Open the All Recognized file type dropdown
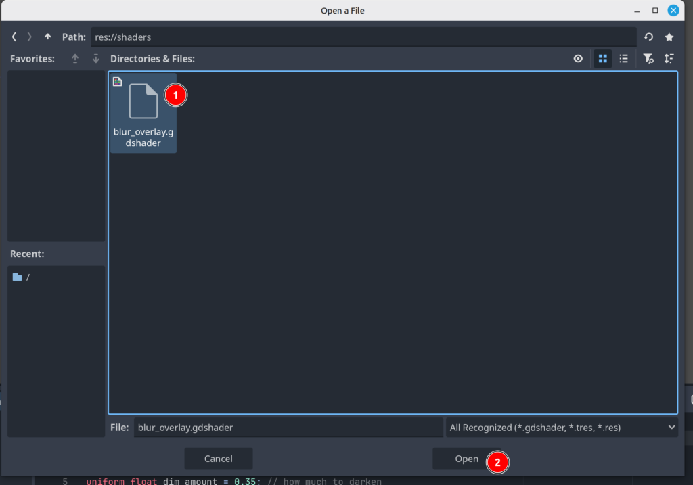 pyautogui.click(x=561, y=427)
